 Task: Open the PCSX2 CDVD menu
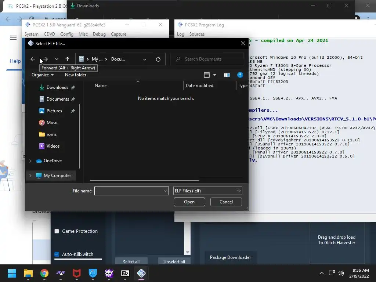pyautogui.click(x=50, y=34)
